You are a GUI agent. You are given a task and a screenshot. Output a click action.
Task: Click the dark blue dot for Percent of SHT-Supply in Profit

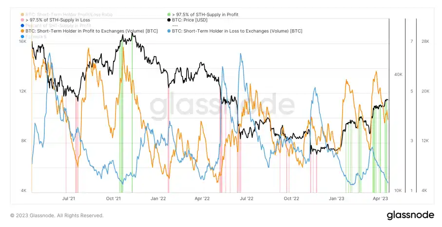click(22, 26)
